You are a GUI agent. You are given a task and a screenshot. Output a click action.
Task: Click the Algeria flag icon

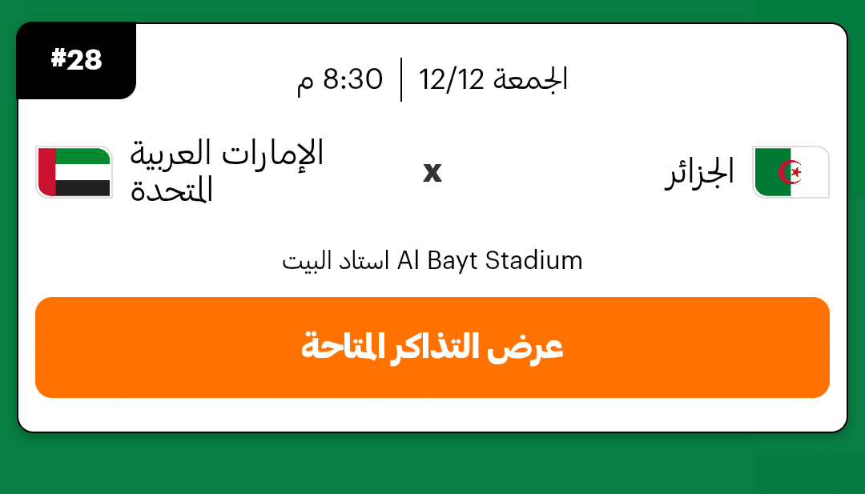[791, 172]
